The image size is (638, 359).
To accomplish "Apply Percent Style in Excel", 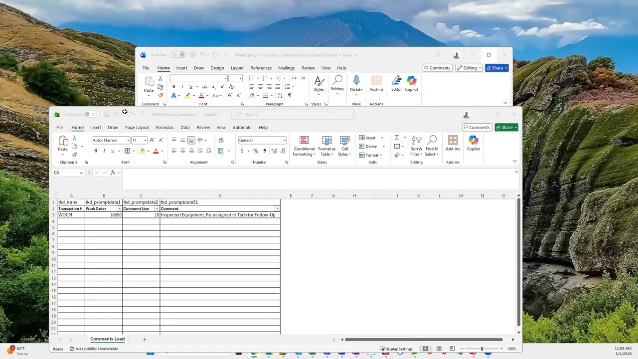I will [256, 151].
